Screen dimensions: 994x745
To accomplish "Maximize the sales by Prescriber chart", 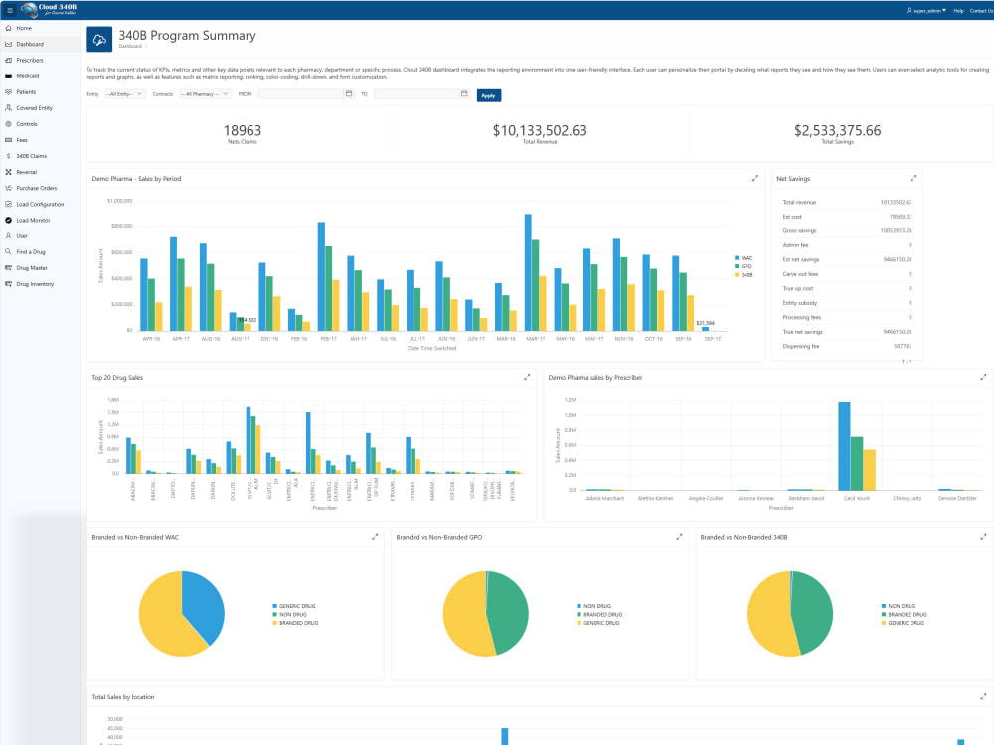I will click(x=983, y=377).
